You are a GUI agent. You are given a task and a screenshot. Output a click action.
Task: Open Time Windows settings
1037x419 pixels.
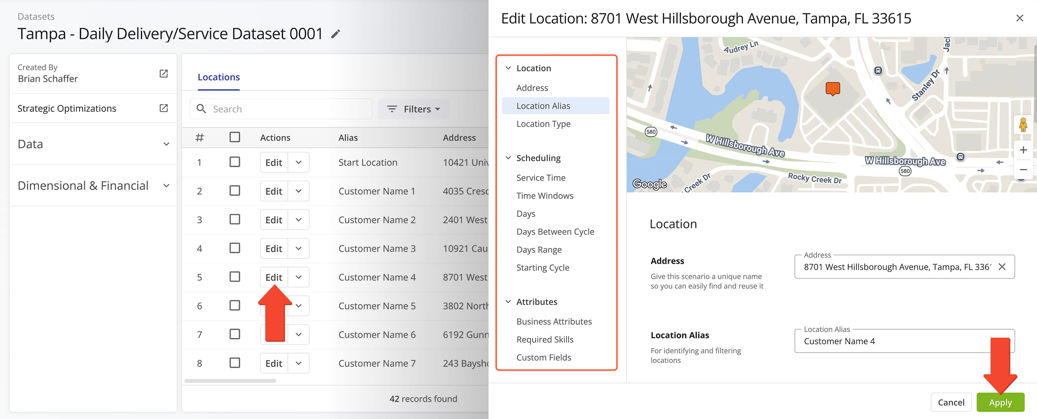tap(545, 196)
